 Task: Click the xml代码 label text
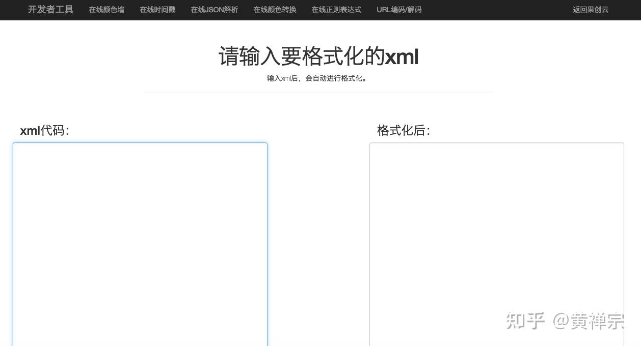(x=44, y=131)
